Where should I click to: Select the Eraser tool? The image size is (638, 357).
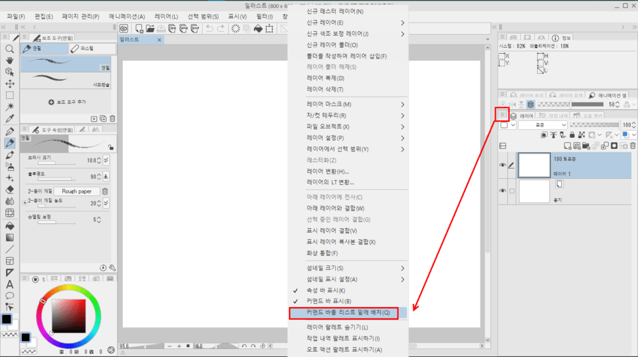click(10, 189)
